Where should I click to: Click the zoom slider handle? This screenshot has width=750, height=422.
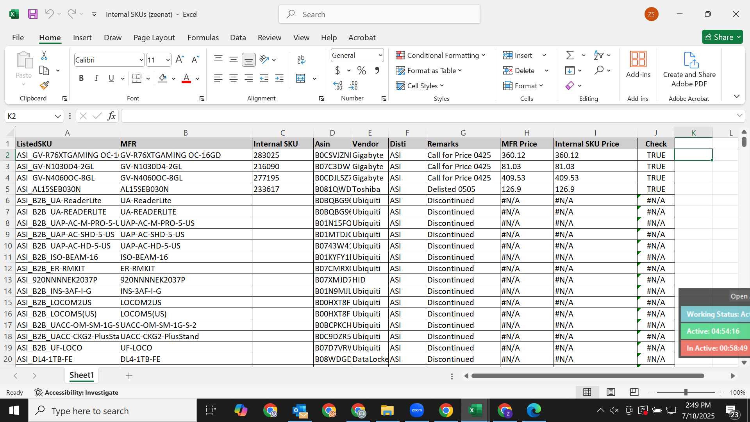pos(686,392)
